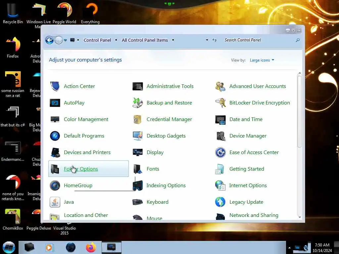The image size is (339, 254).
Task: Open the recent pages dropdown beside Forward button
Action: (x=65, y=40)
